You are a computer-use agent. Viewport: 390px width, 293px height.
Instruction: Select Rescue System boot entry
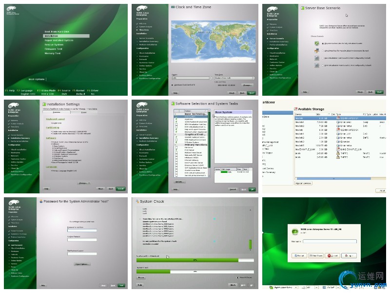pyautogui.click(x=54, y=44)
